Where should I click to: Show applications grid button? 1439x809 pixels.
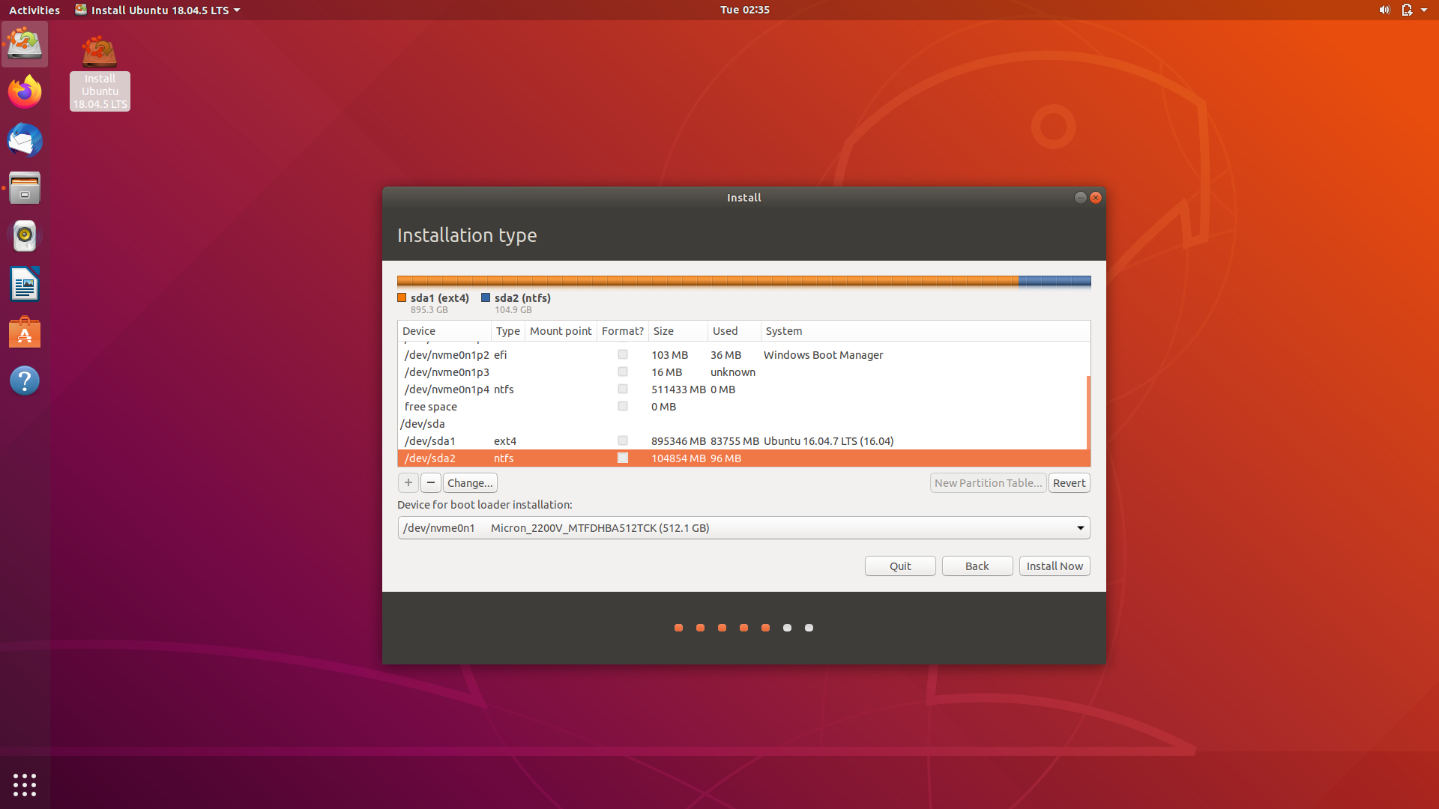[25, 784]
